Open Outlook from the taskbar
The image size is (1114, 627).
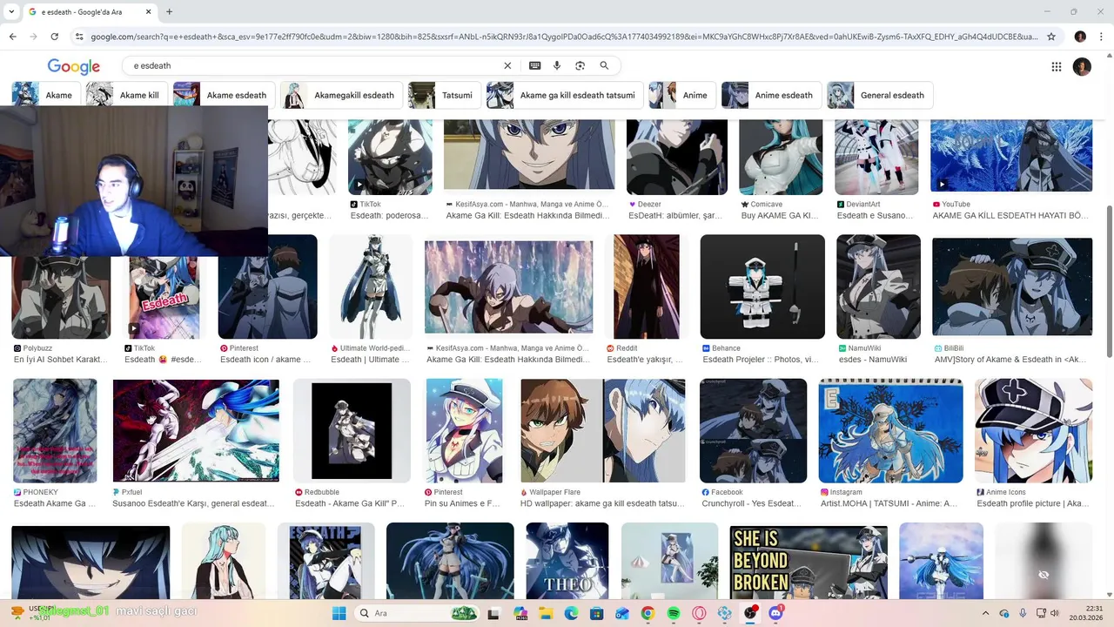(x=622, y=613)
